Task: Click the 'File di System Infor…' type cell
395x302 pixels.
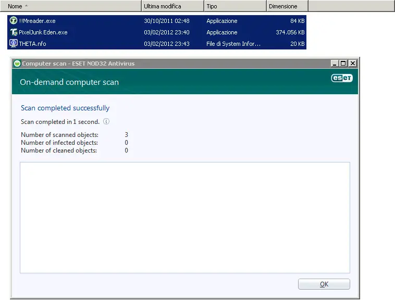Action: pos(233,44)
